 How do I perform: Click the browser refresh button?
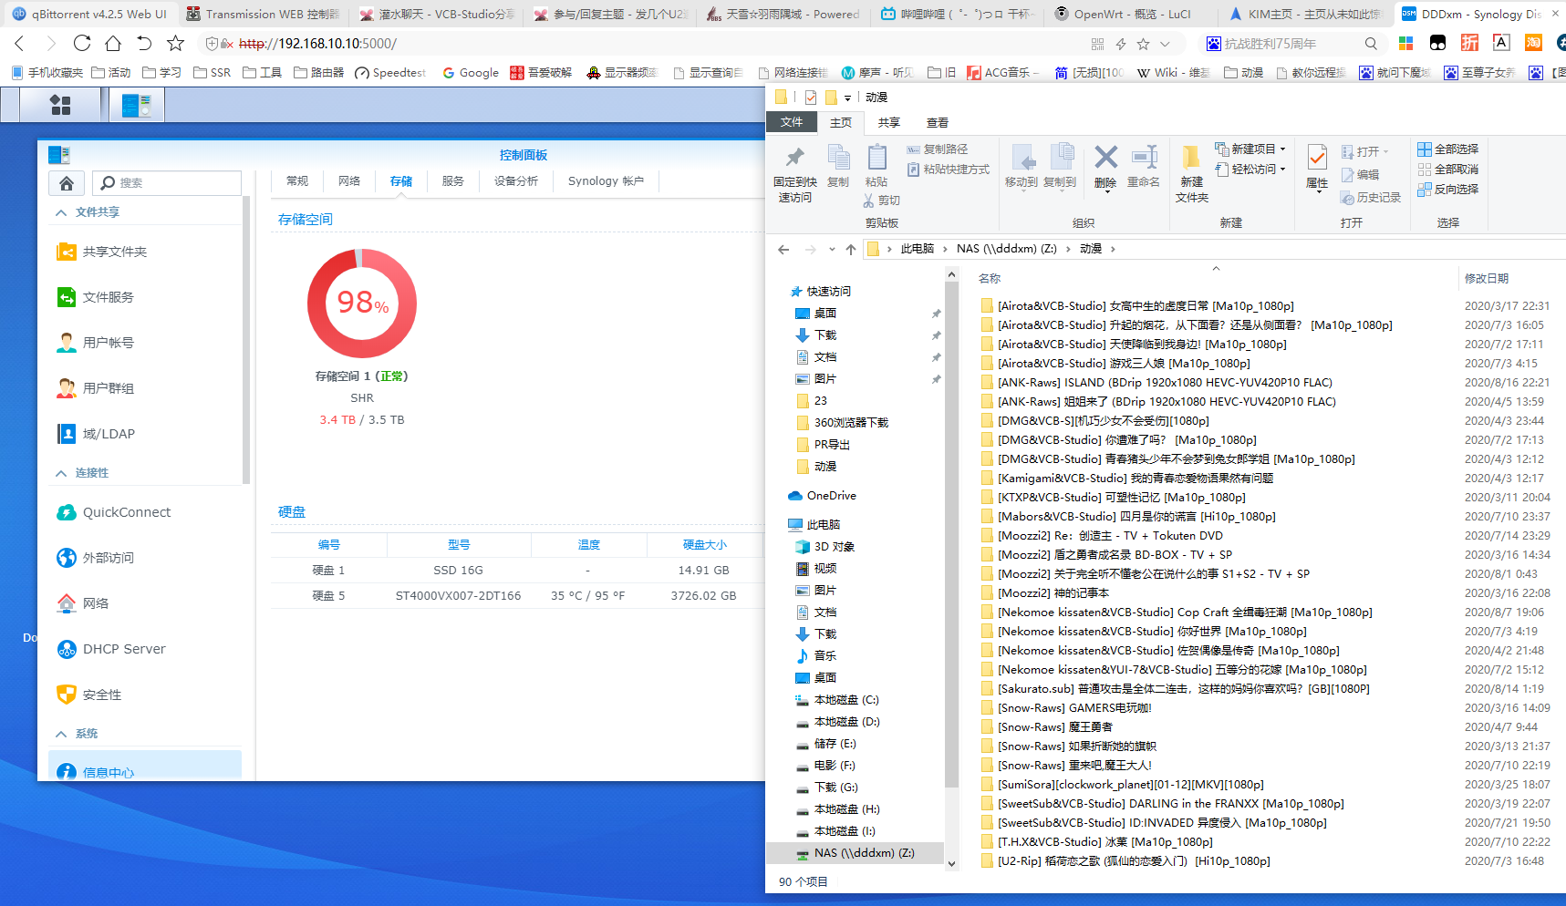[x=82, y=43]
